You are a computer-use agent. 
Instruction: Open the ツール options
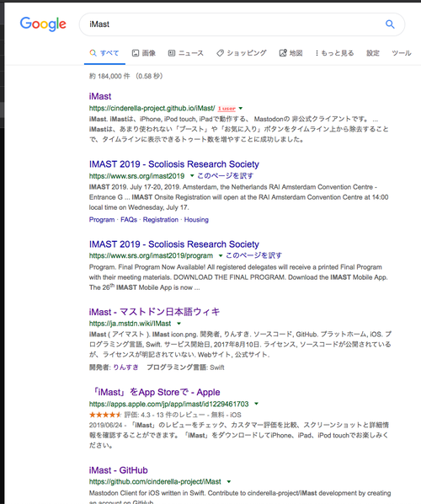click(x=402, y=53)
